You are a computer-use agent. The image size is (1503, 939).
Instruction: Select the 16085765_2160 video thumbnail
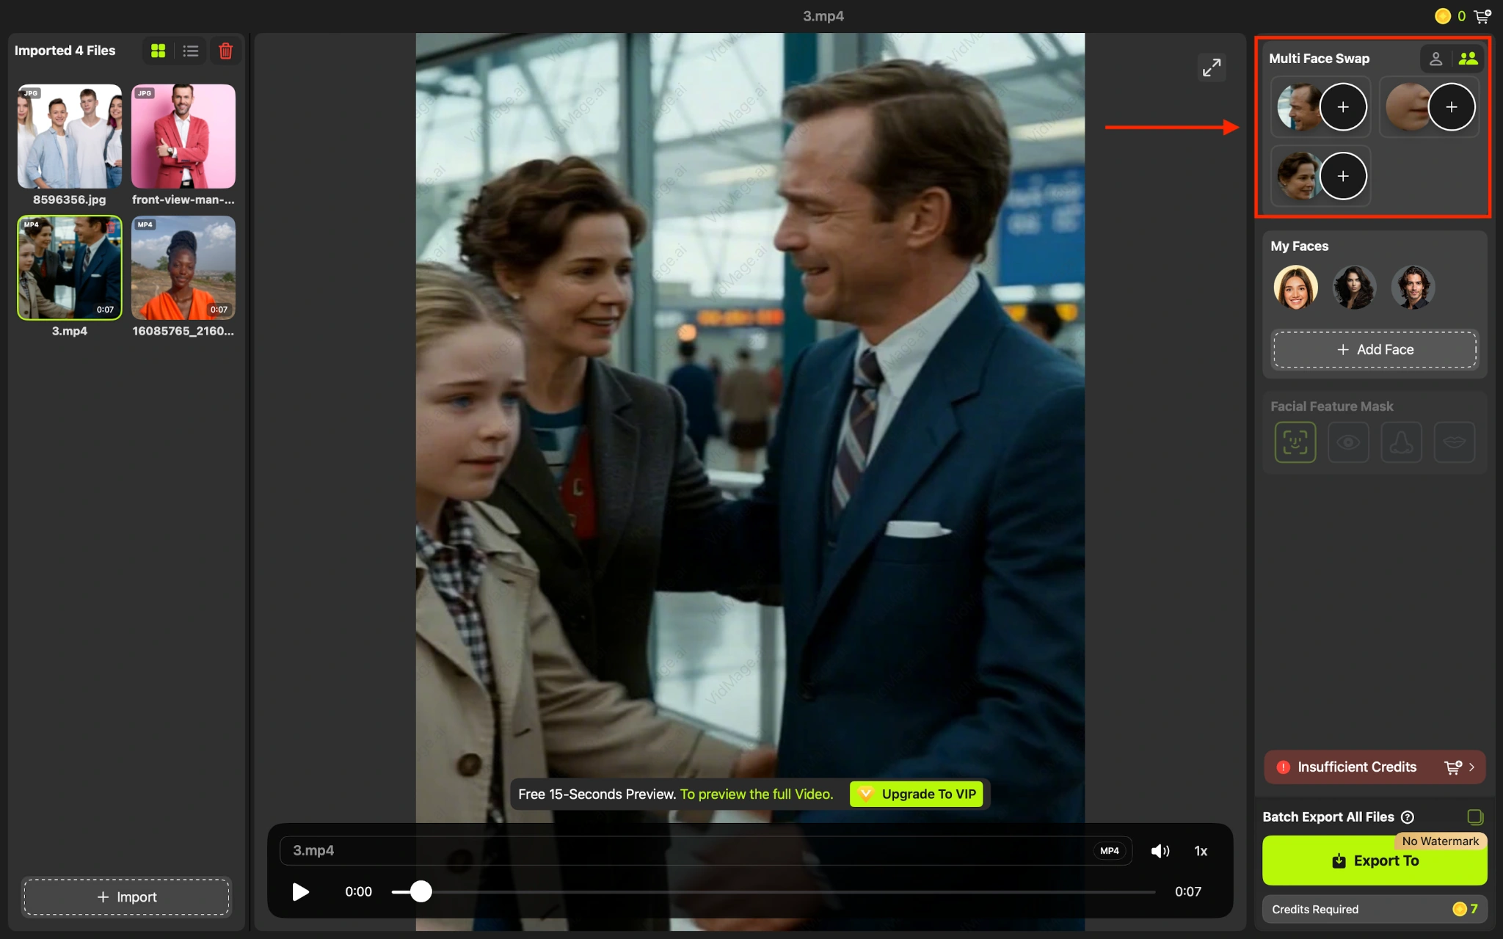(183, 268)
